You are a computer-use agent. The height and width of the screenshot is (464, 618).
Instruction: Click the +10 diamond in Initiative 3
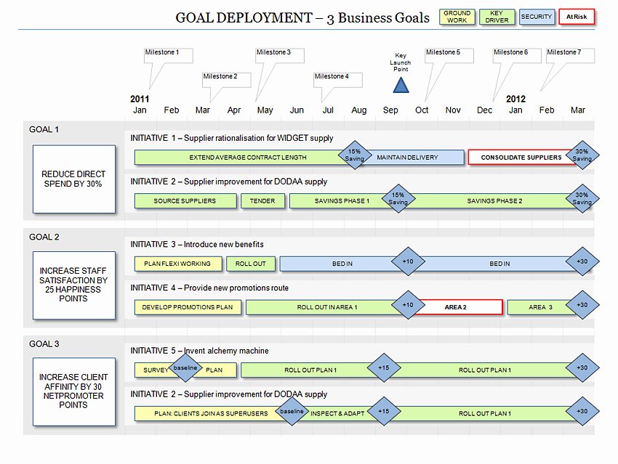point(408,261)
